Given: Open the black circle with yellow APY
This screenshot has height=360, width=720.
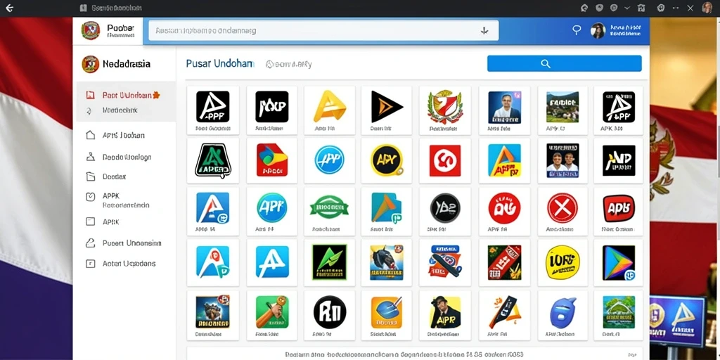Looking at the screenshot, I should tap(387, 160).
